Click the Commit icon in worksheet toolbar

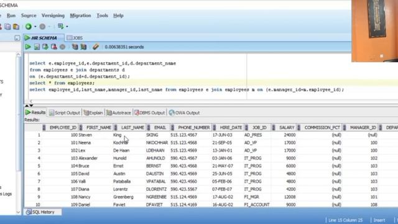[x=45, y=47]
